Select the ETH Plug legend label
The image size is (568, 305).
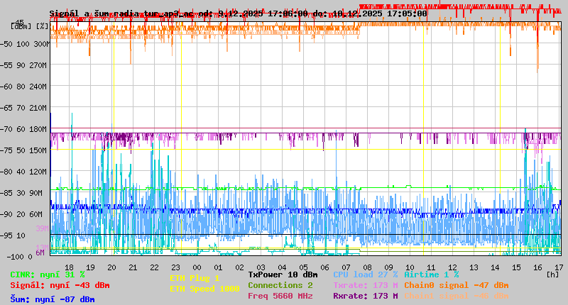tap(195, 278)
